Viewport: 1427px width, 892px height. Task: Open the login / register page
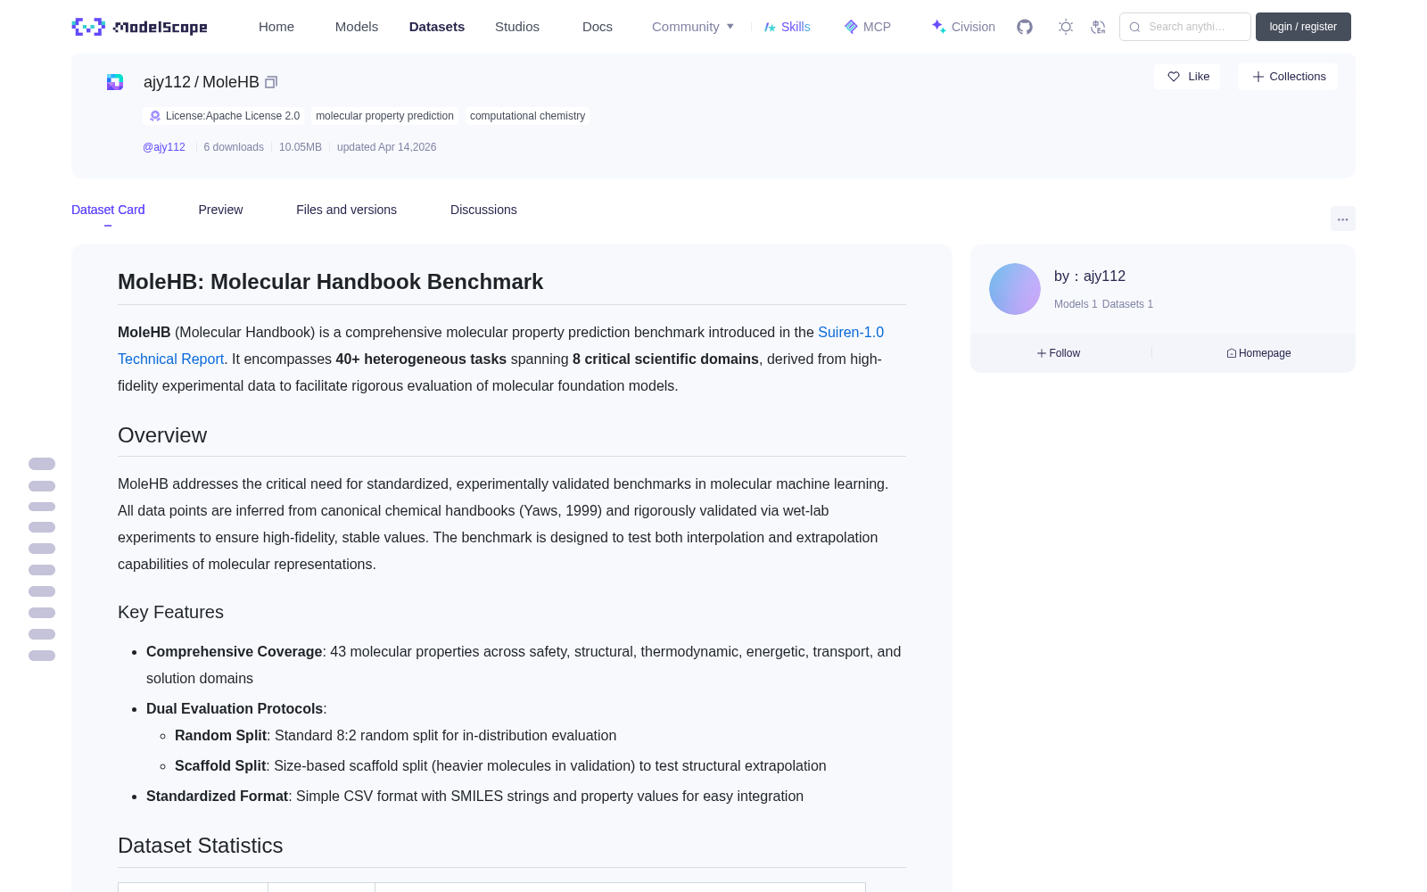click(x=1303, y=27)
